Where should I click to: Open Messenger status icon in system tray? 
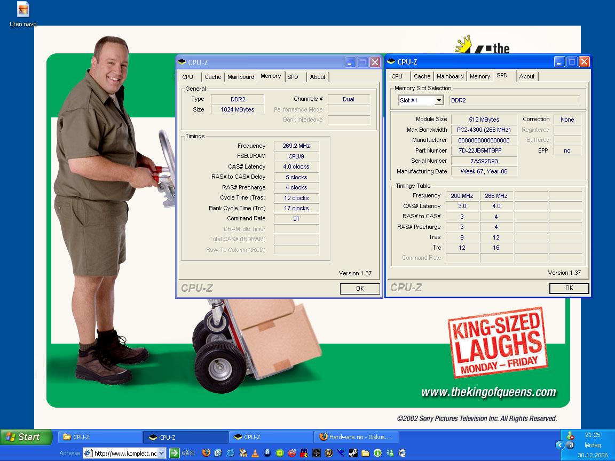pos(571,435)
